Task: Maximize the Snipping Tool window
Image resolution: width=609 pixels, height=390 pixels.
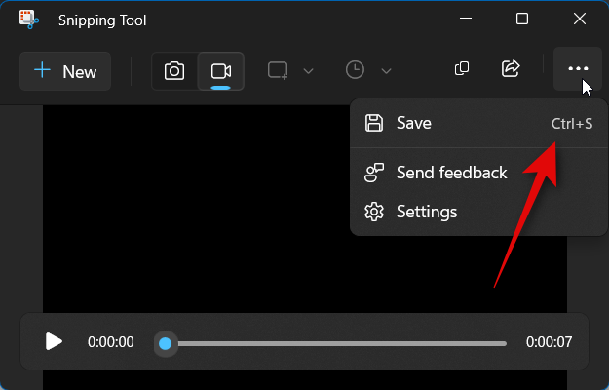Action: [x=522, y=19]
